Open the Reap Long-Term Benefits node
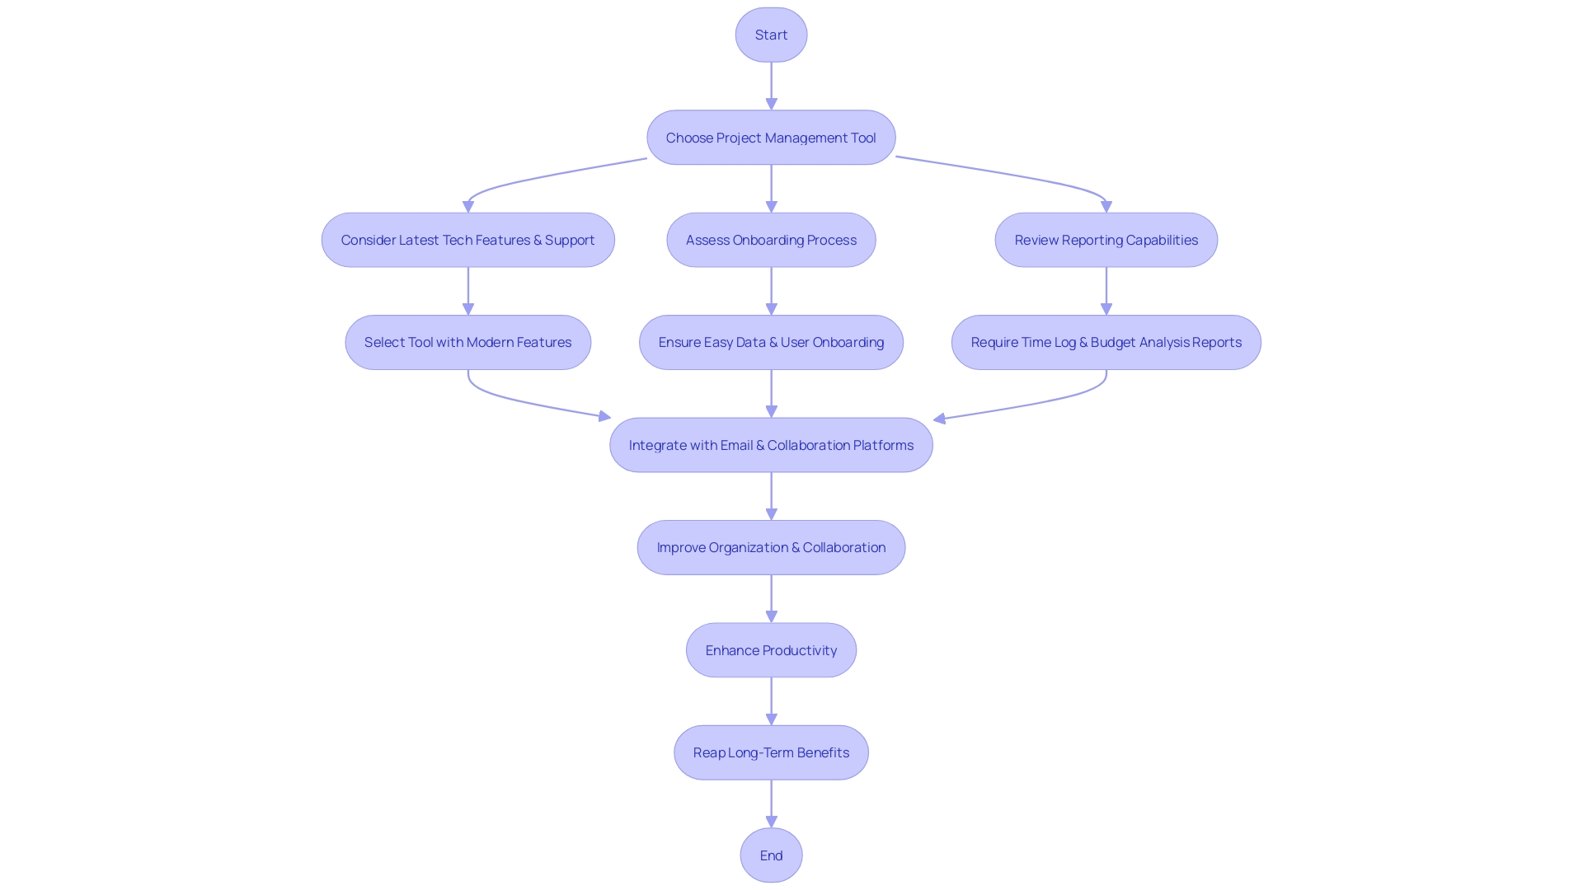Image resolution: width=1583 pixels, height=890 pixels. pyautogui.click(x=771, y=751)
